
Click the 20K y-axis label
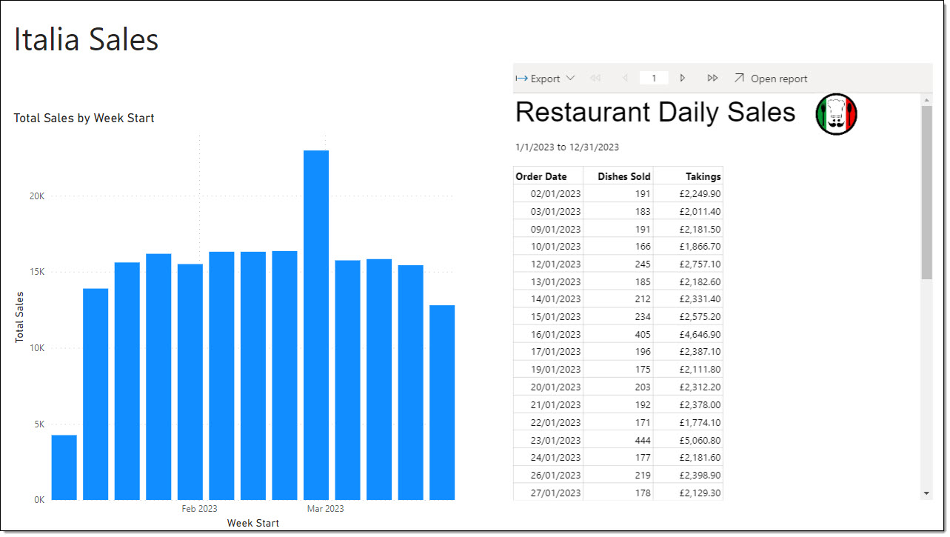(x=37, y=196)
